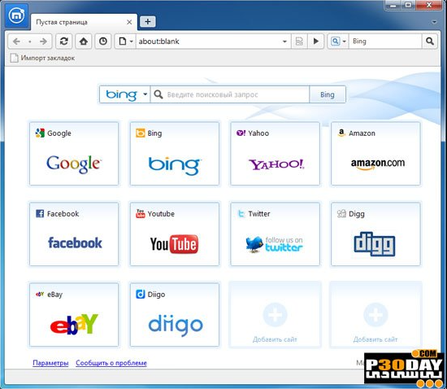Viewport: 447px width, 389px height.
Task: Click the go arrow button
Action: (316, 42)
